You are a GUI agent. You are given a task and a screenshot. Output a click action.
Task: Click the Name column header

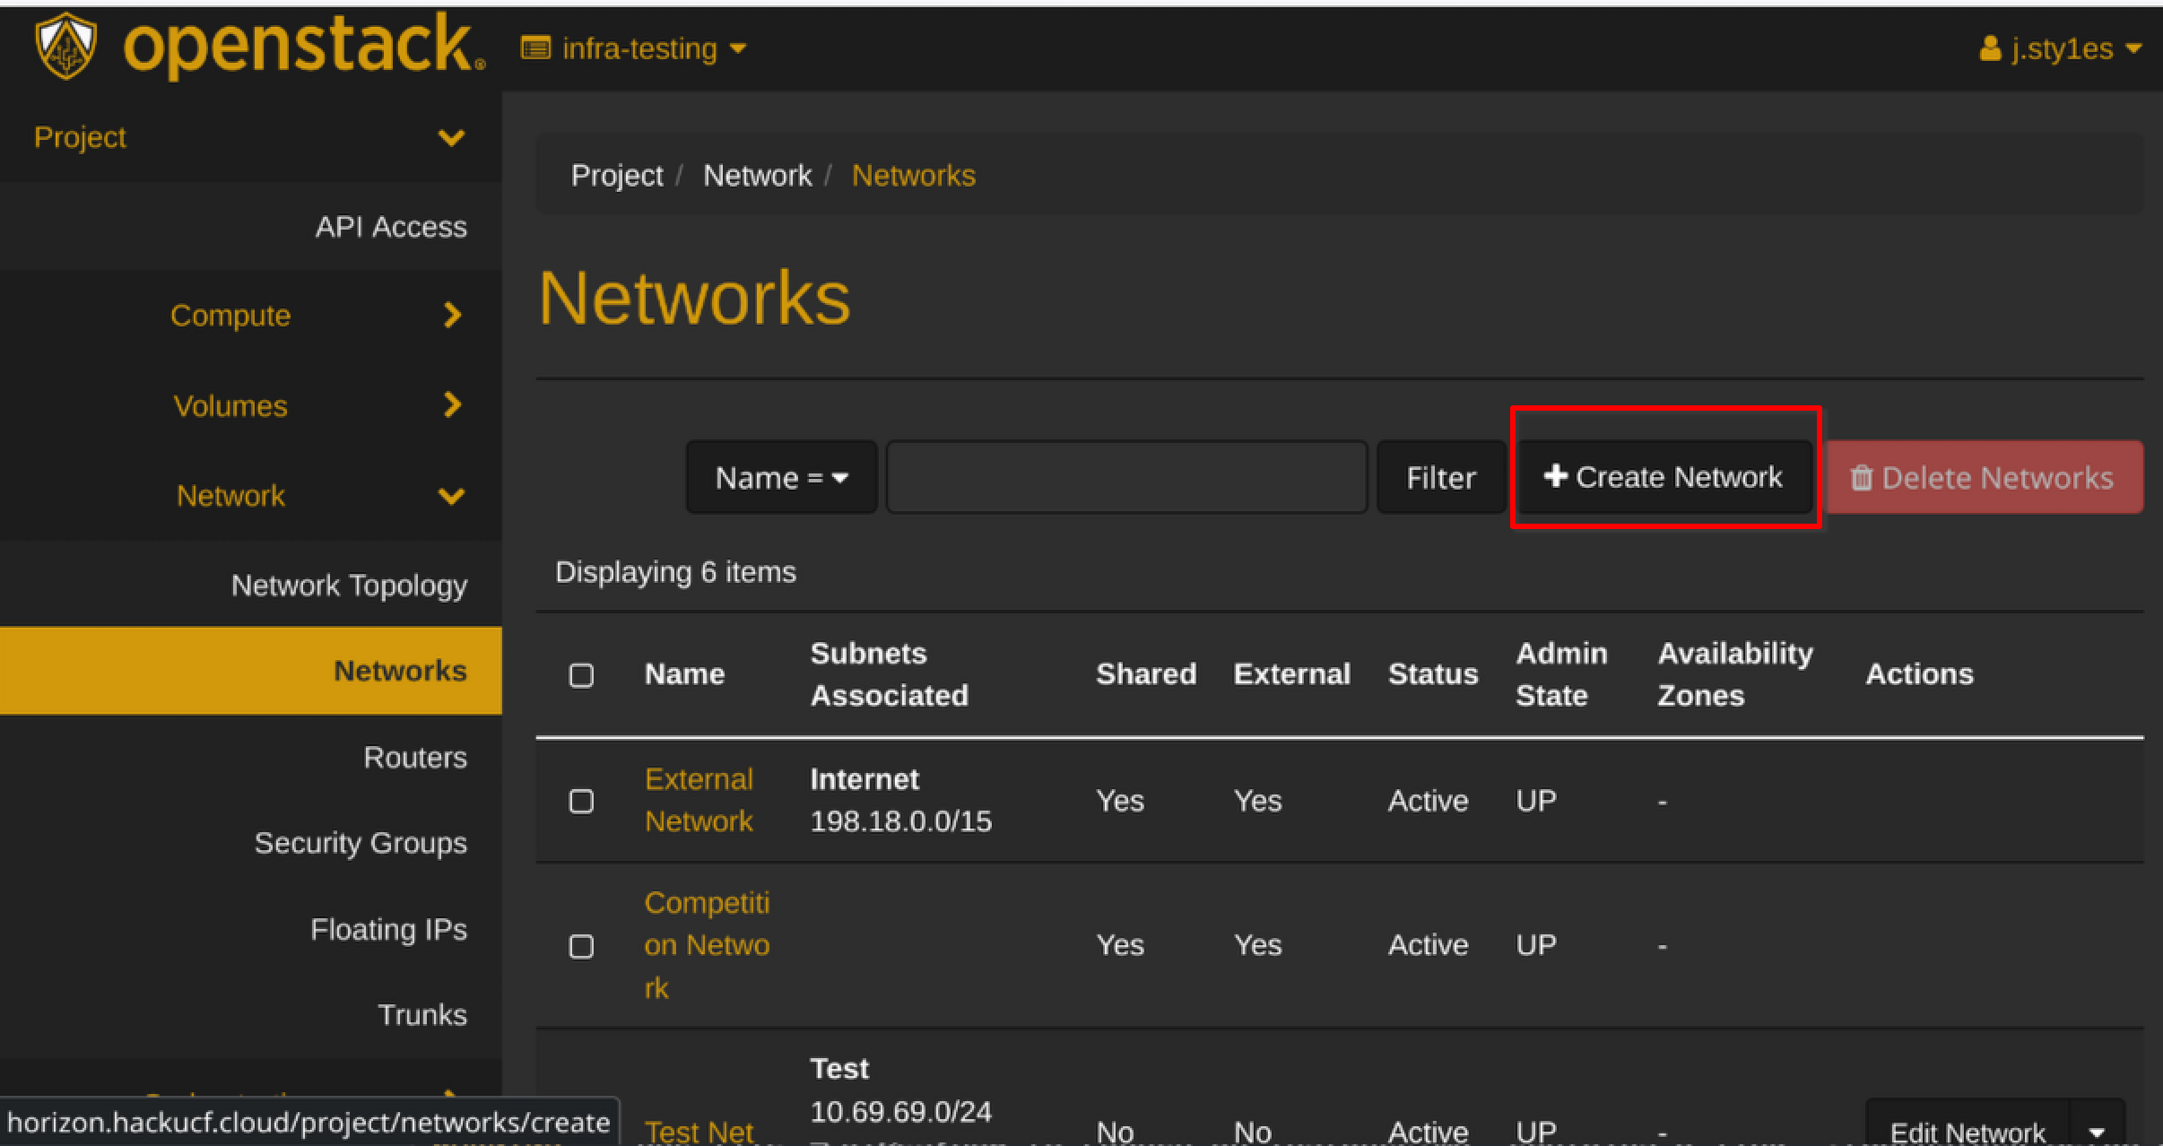point(684,674)
